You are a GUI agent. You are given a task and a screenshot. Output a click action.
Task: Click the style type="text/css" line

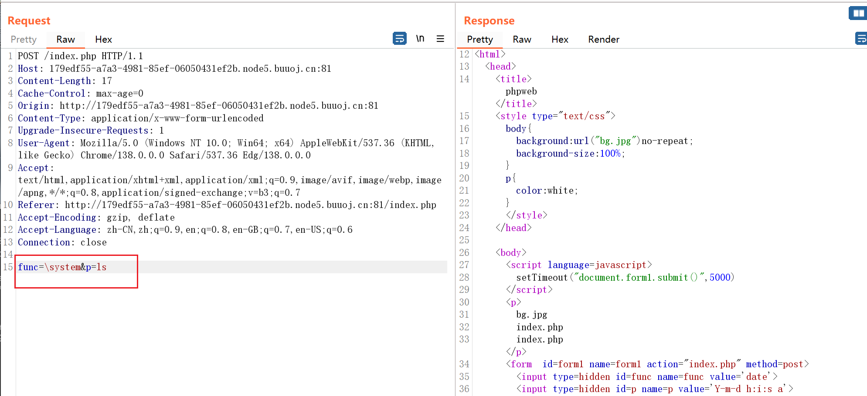555,116
